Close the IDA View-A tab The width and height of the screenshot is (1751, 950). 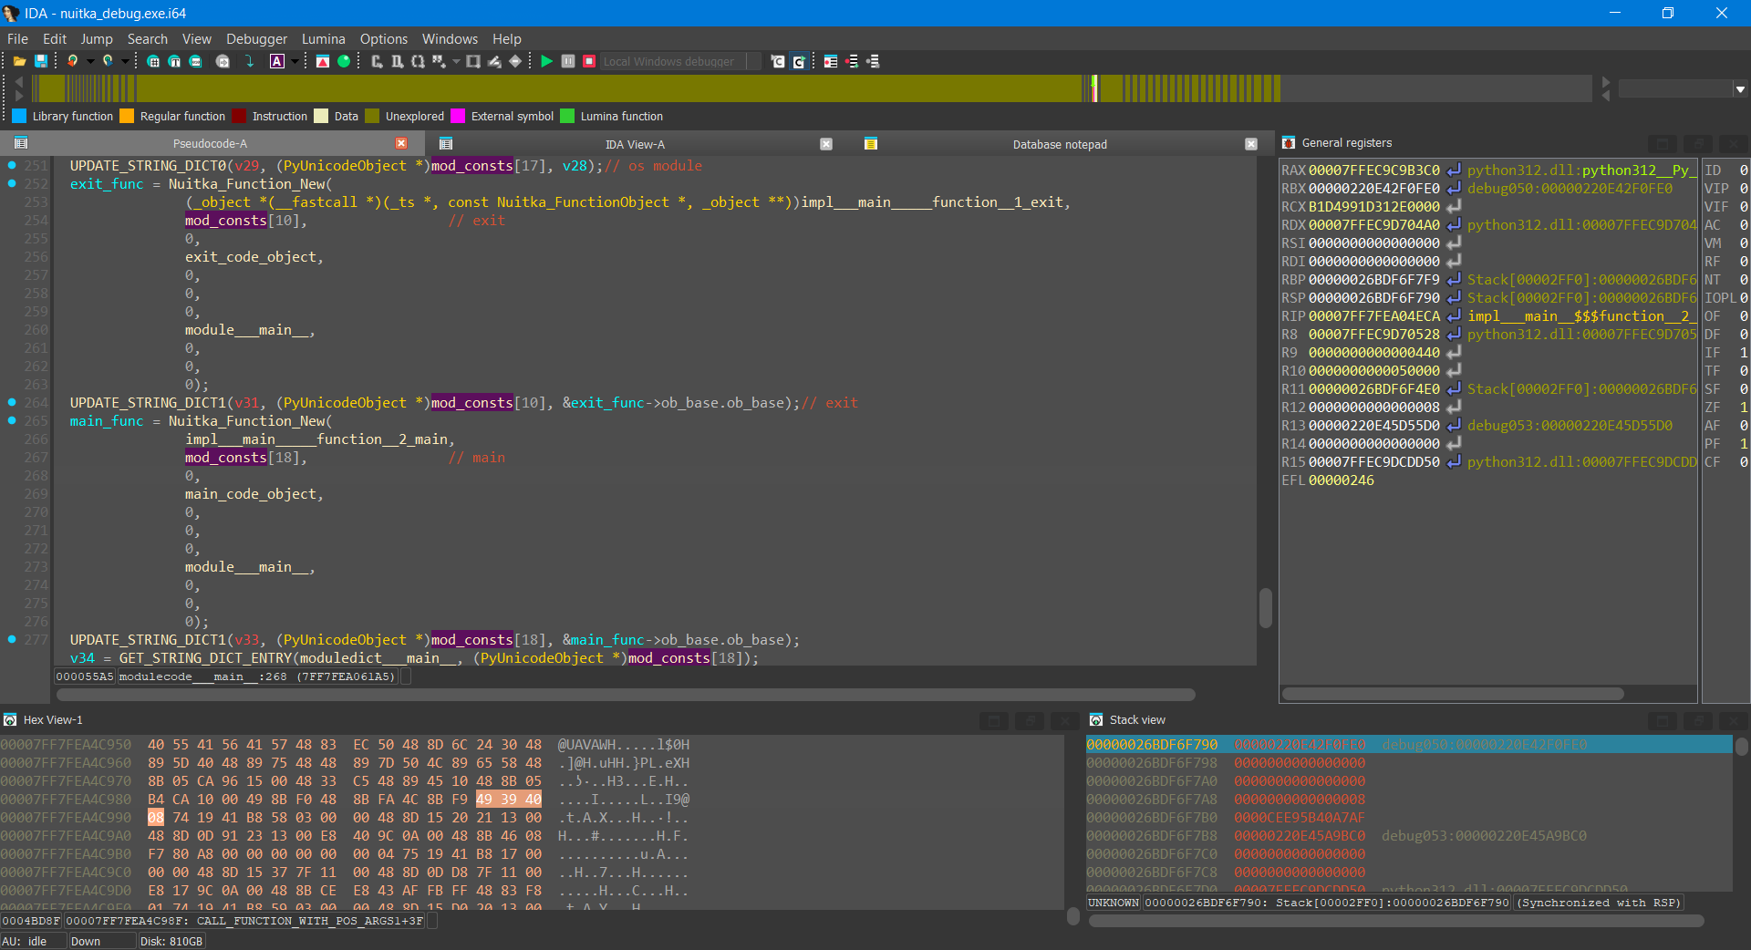(826, 144)
